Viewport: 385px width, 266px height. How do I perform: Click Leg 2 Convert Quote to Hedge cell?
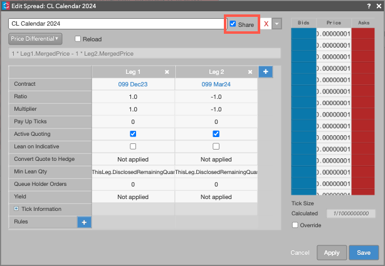(216, 160)
